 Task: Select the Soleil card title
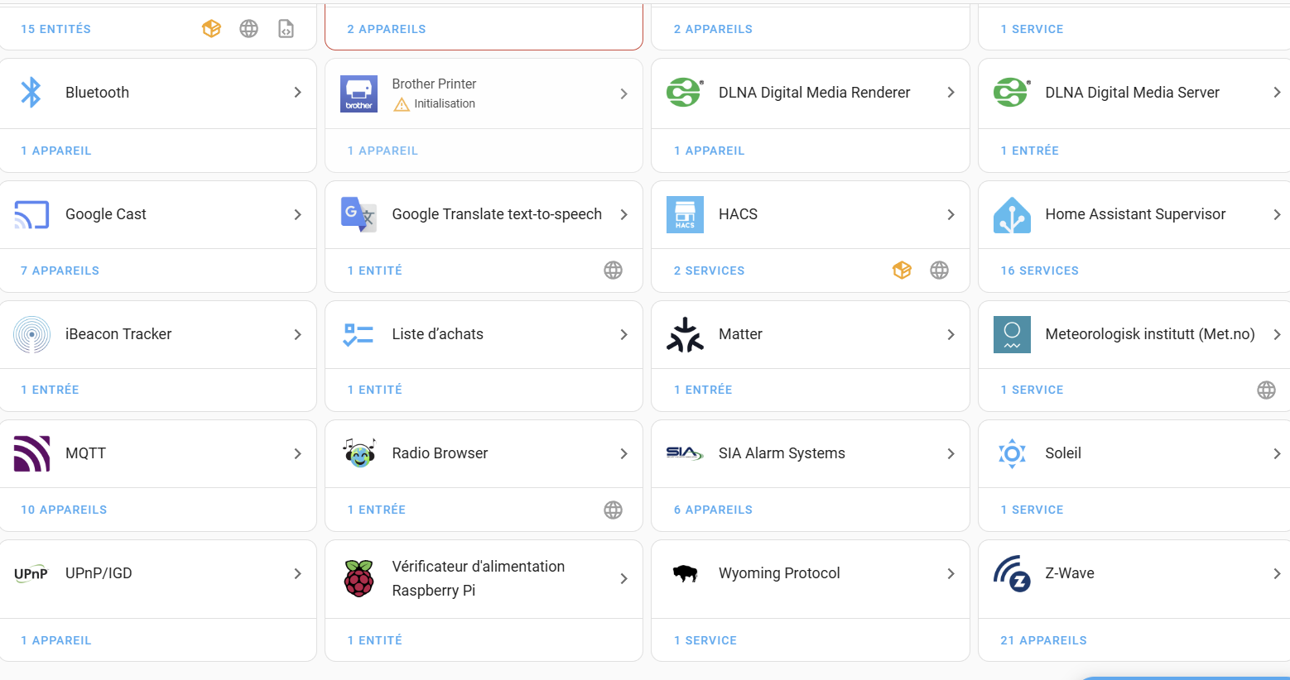coord(1063,453)
